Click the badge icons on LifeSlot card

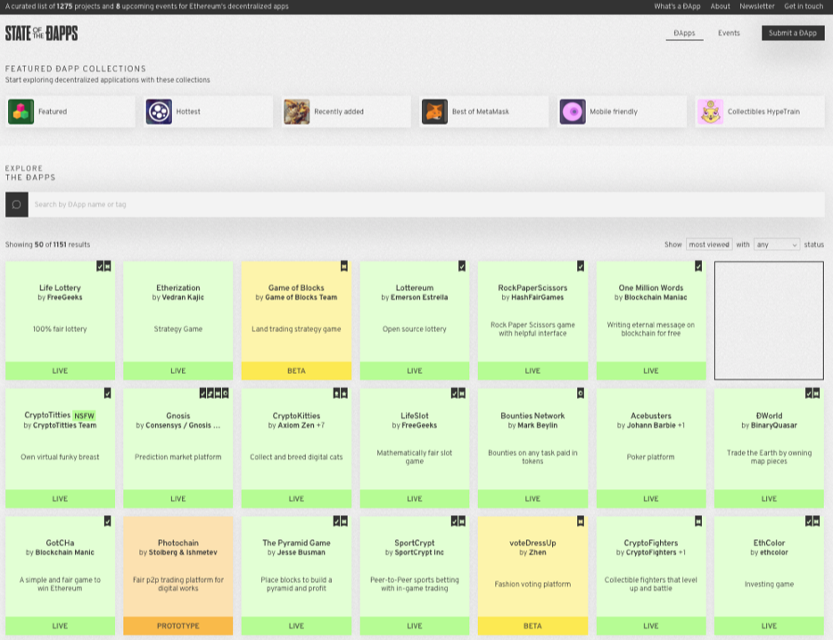458,394
